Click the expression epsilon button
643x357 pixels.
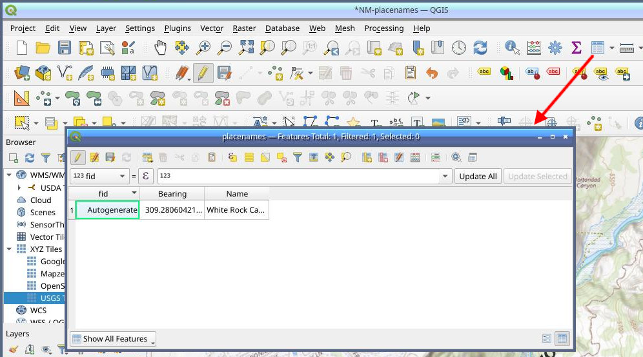(146, 176)
